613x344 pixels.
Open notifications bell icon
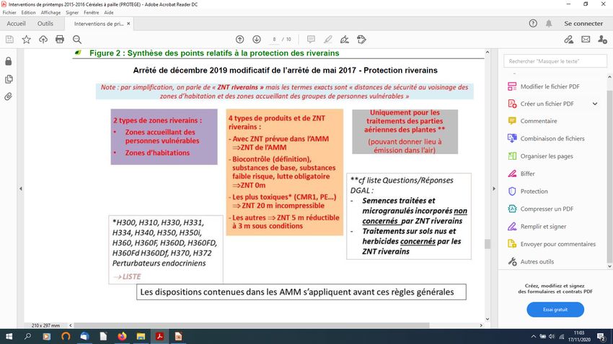(x=549, y=24)
